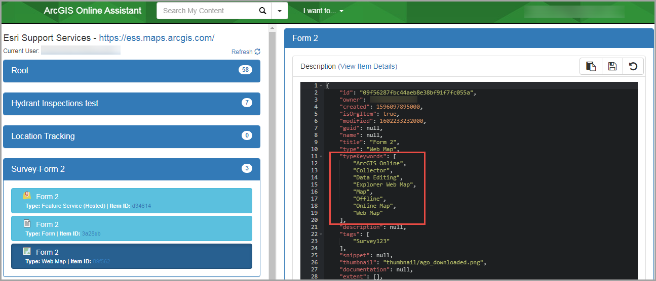This screenshot has height=281, width=656.
Task: Expand the Hydrant Inspections test folder
Action: click(132, 104)
